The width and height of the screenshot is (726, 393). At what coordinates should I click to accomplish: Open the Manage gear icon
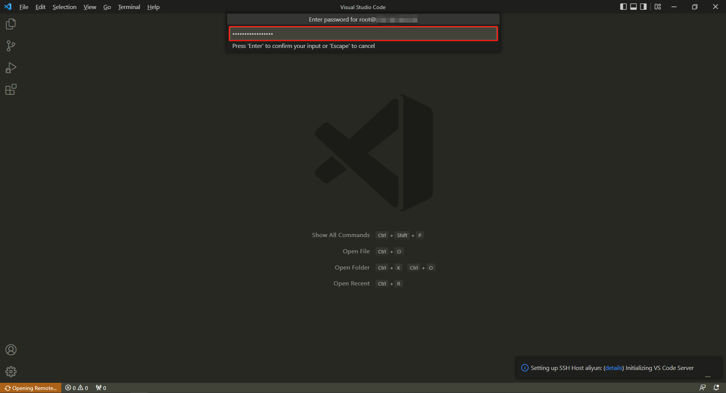point(11,372)
